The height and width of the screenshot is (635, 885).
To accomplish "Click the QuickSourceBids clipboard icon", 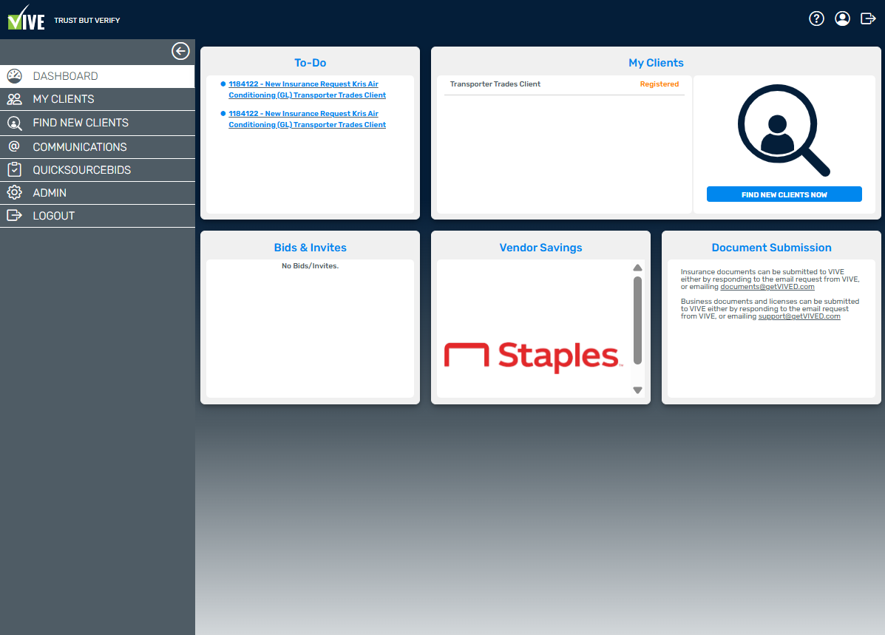I will [x=15, y=169].
